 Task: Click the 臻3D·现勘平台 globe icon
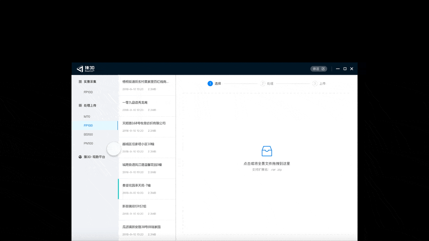click(80, 157)
